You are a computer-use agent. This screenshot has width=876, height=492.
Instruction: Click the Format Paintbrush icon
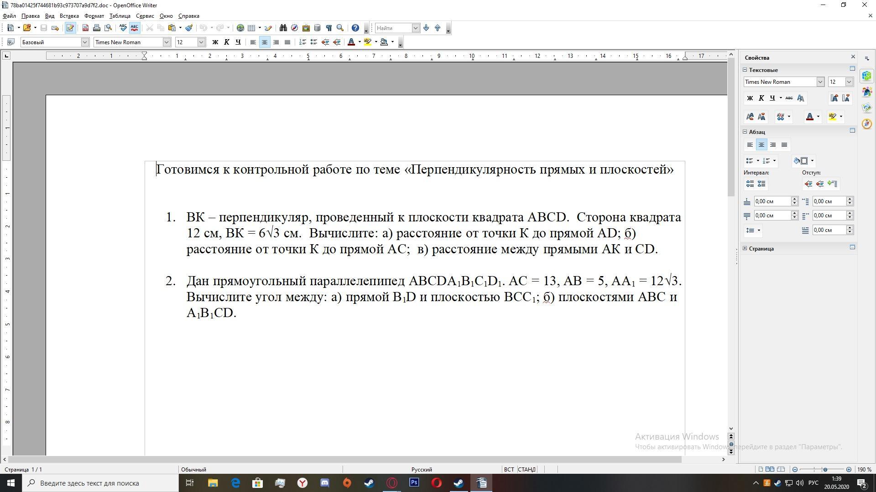[x=189, y=28]
